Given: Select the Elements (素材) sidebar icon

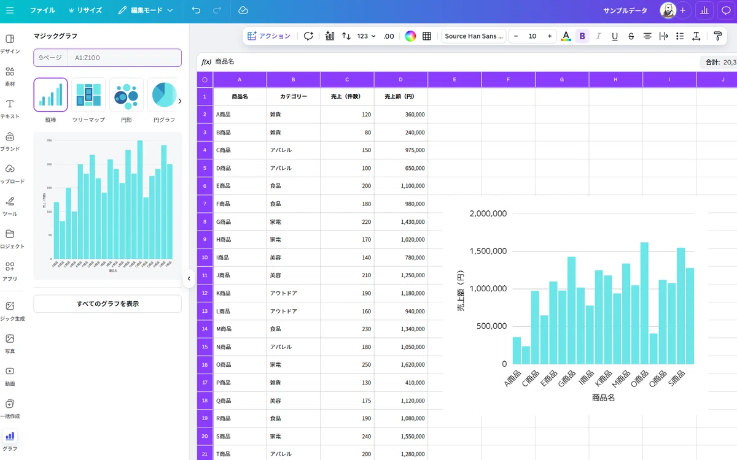Looking at the screenshot, I should coord(10,76).
